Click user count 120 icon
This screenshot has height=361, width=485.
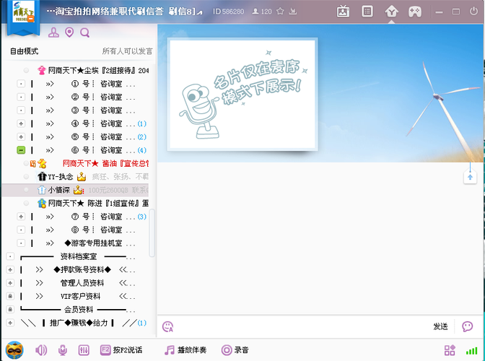tap(262, 12)
